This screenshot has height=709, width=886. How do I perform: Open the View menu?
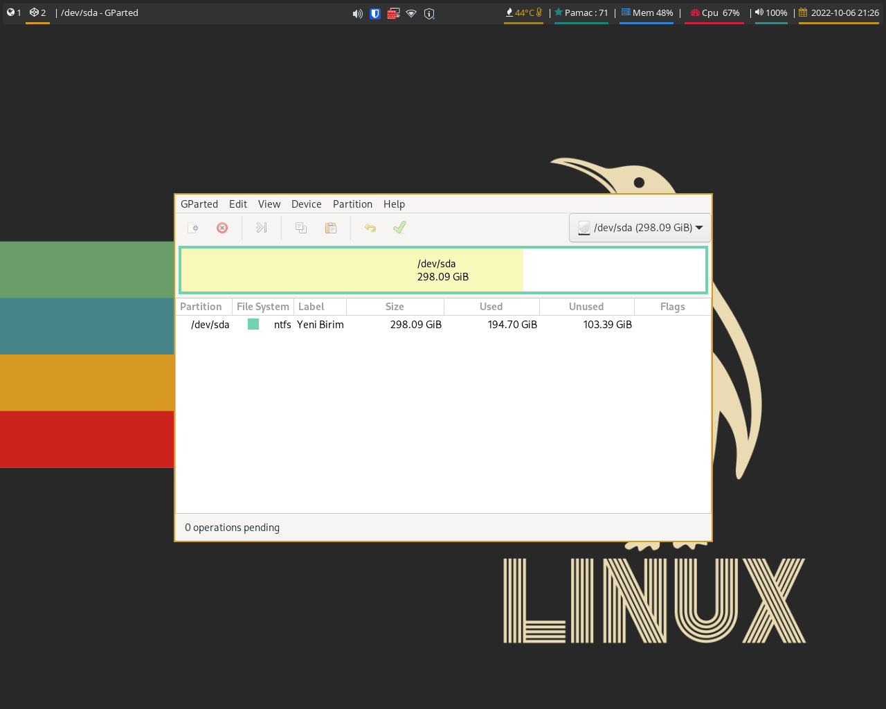[269, 204]
